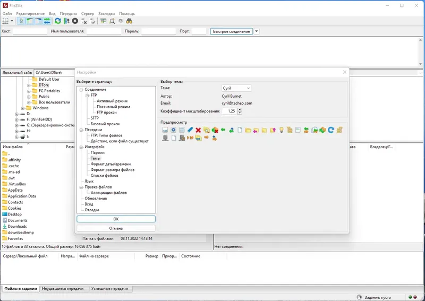The image size is (425, 301).
Task: Click the binoculars file search icon
Action: [129, 21]
